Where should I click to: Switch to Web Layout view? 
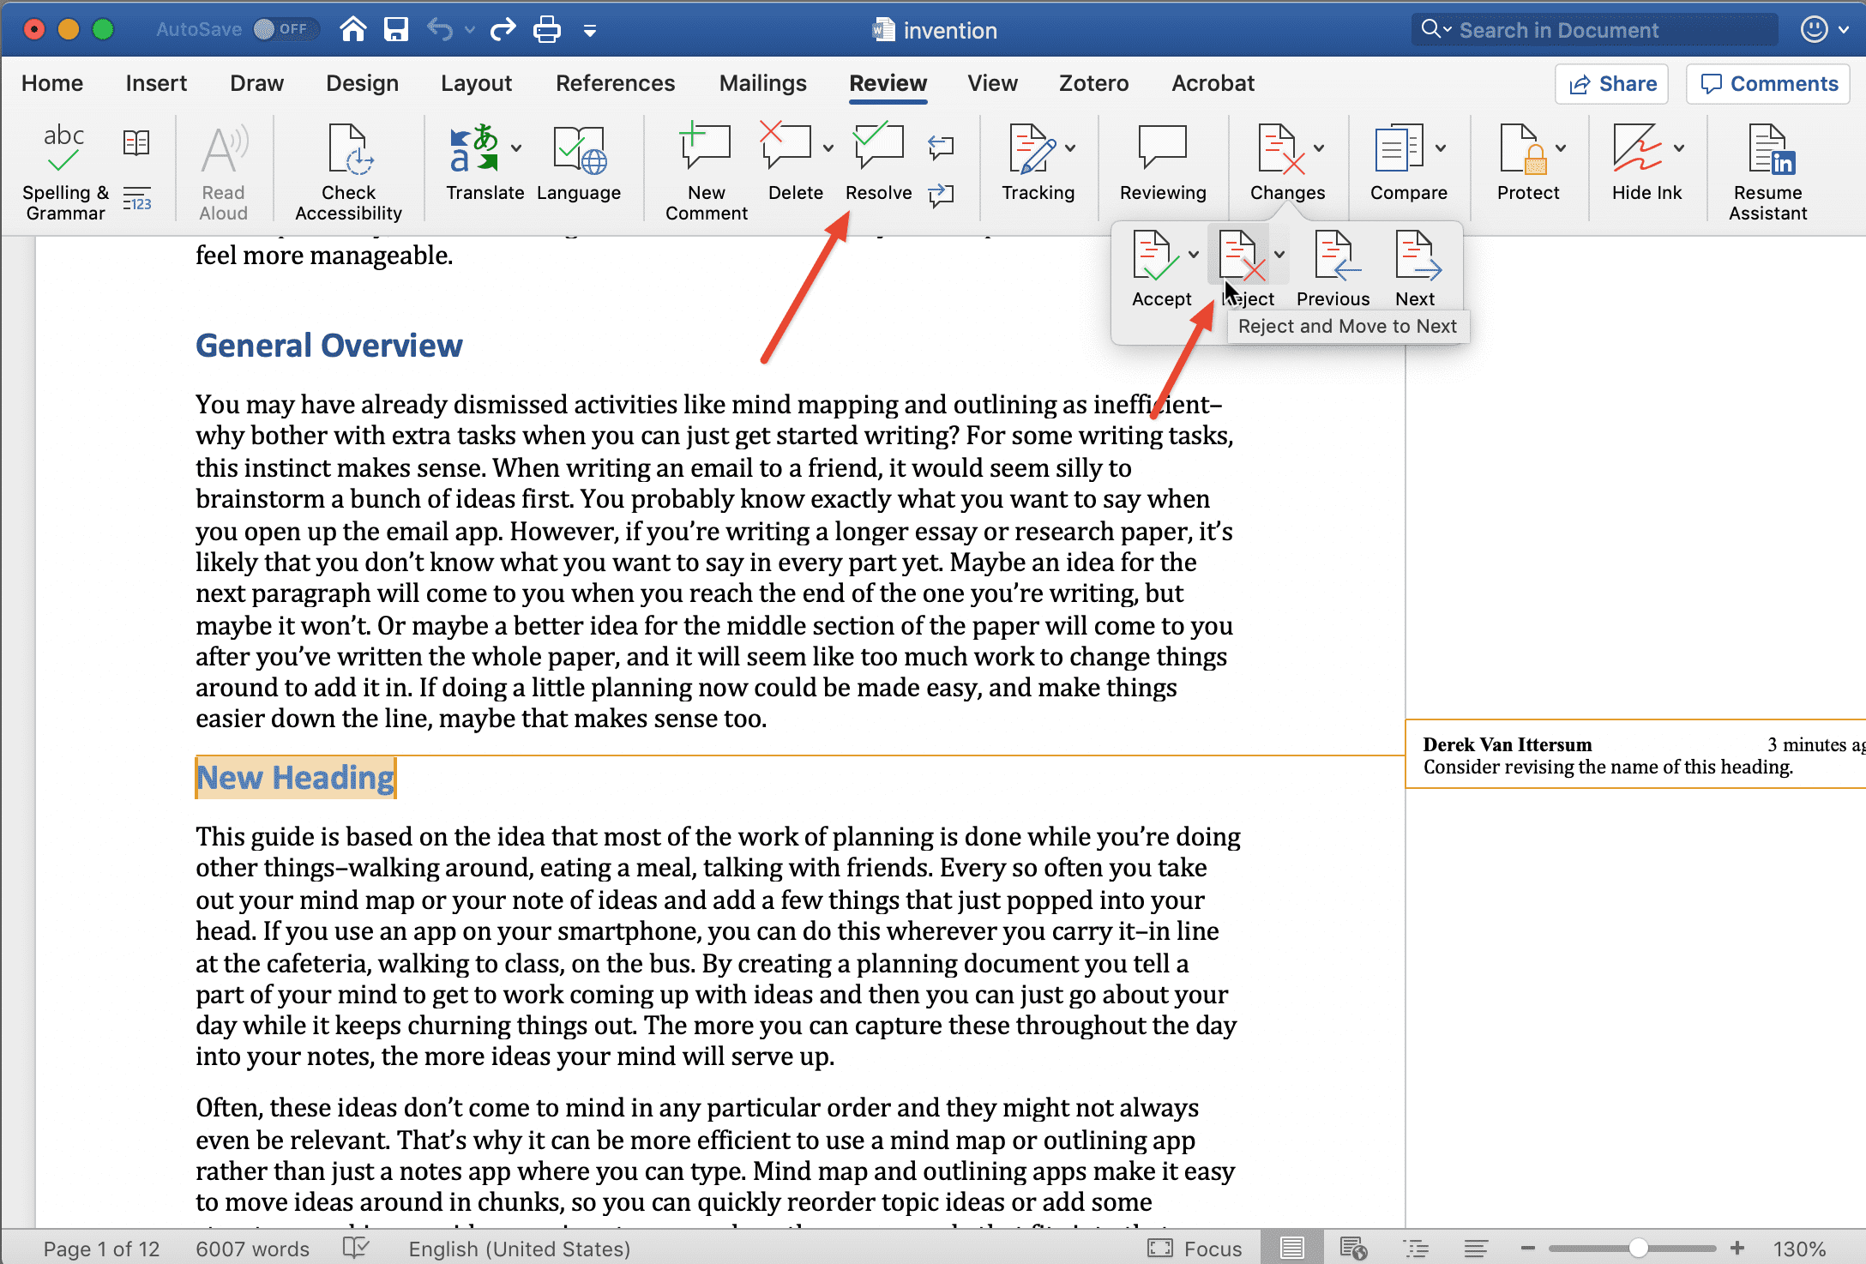(1353, 1248)
